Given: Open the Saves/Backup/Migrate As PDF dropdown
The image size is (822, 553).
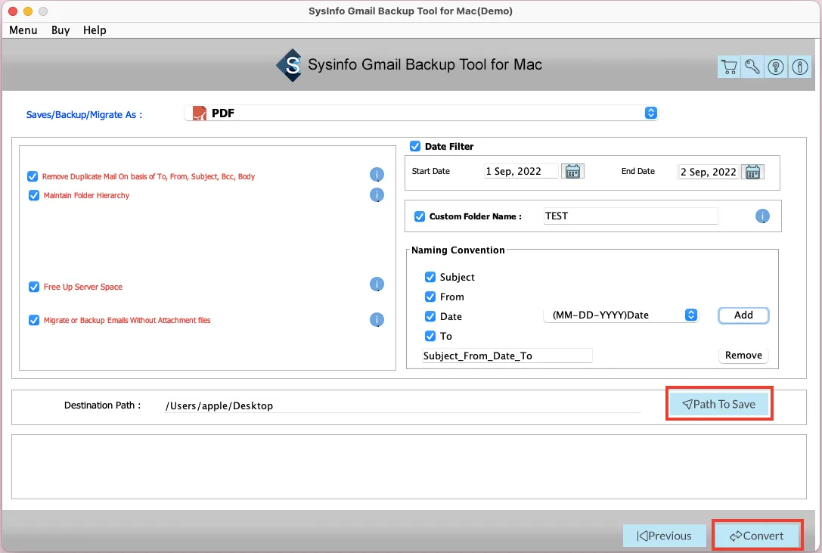Looking at the screenshot, I should point(421,113).
